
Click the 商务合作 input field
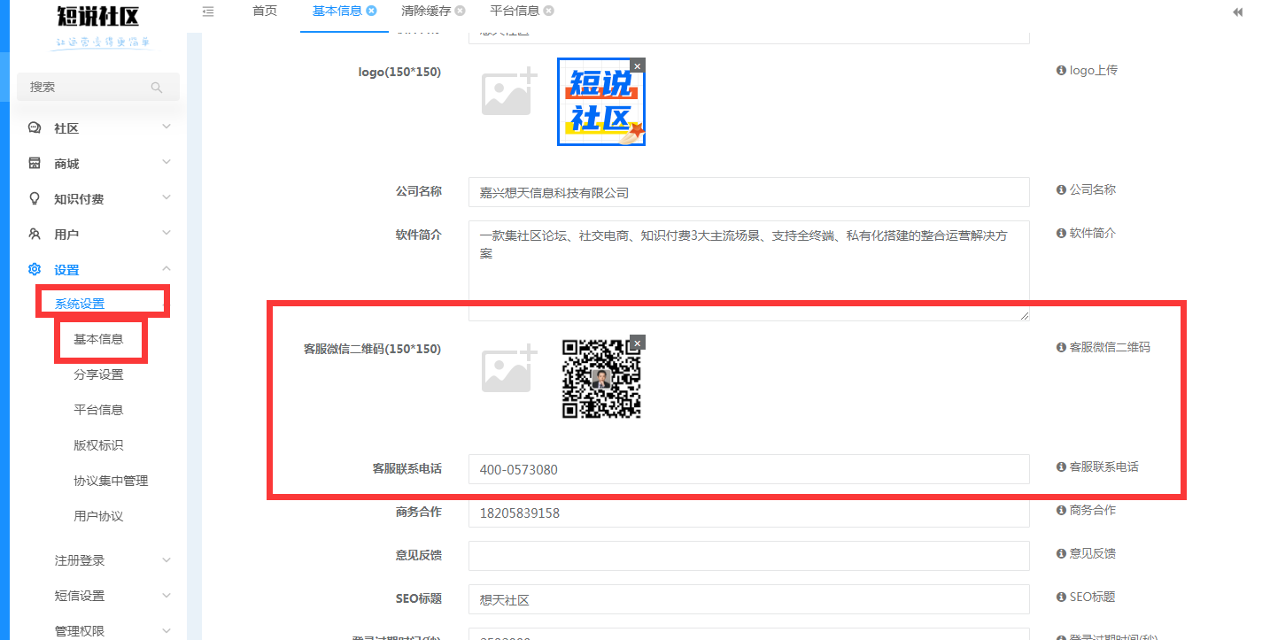[748, 513]
